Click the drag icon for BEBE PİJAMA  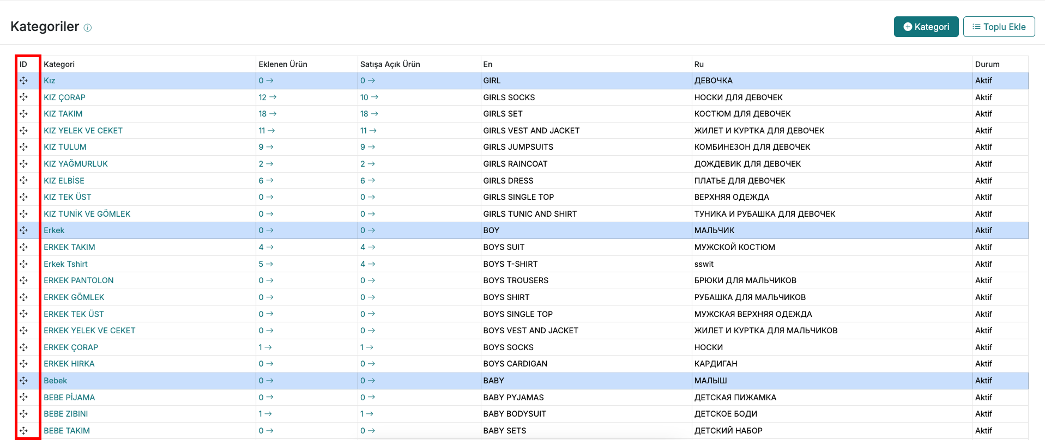coord(24,397)
